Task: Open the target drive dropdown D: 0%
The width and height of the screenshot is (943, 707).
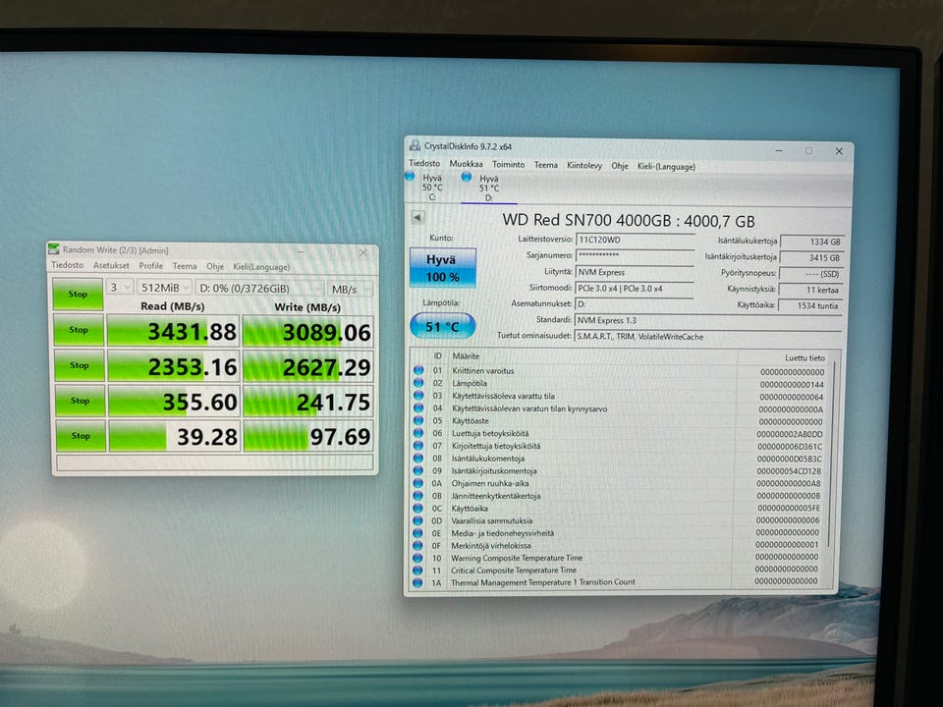Action: click(x=259, y=289)
